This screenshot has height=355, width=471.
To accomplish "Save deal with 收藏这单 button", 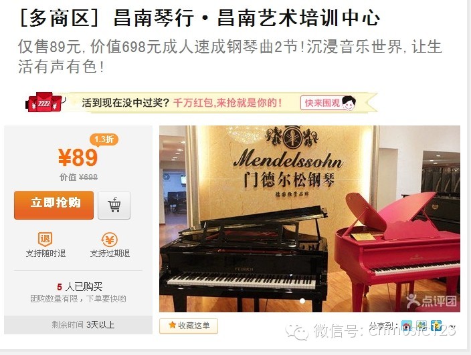I will click(189, 326).
